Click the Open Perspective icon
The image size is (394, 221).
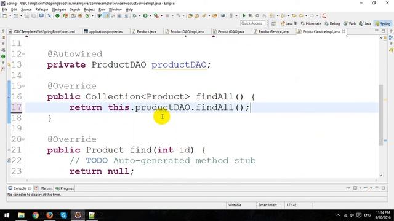tap(273, 23)
